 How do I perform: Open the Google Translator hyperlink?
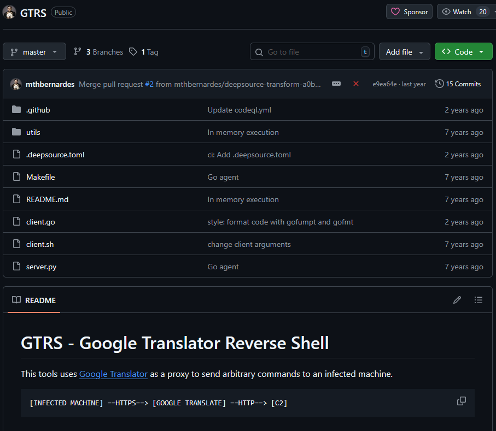[113, 374]
